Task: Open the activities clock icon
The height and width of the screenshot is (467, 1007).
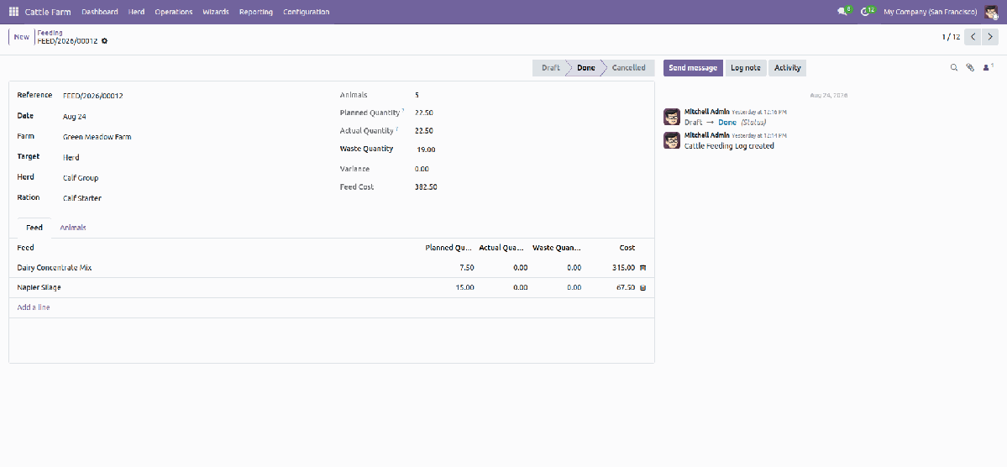Action: click(x=867, y=12)
